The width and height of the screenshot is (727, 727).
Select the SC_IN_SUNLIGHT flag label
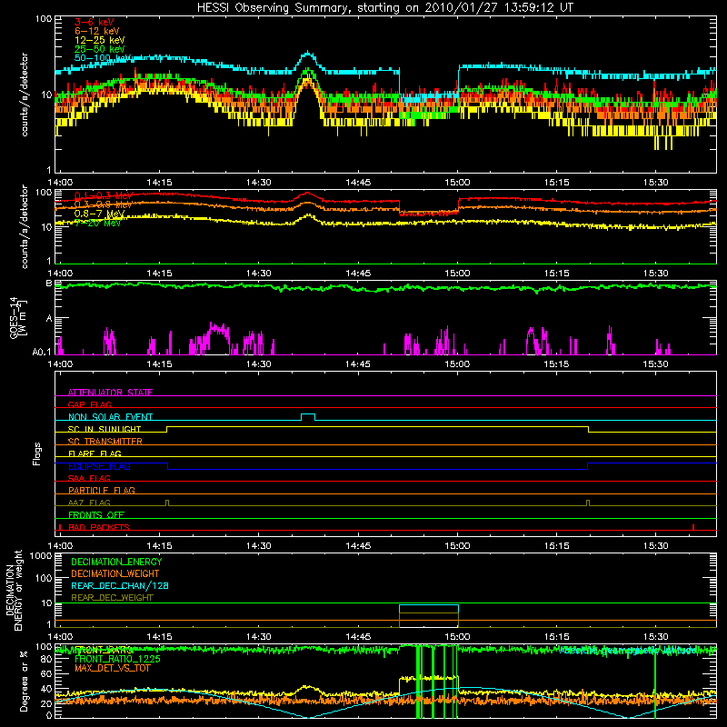[105, 429]
